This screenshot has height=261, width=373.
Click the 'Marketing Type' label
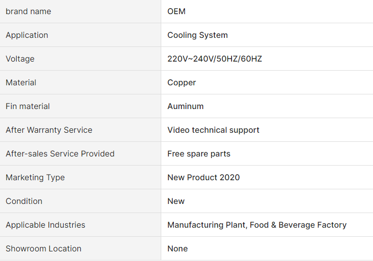(35, 178)
